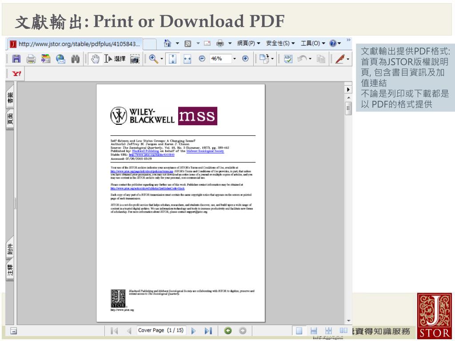
Task: Switch to single page layout
Action: [299, 330]
